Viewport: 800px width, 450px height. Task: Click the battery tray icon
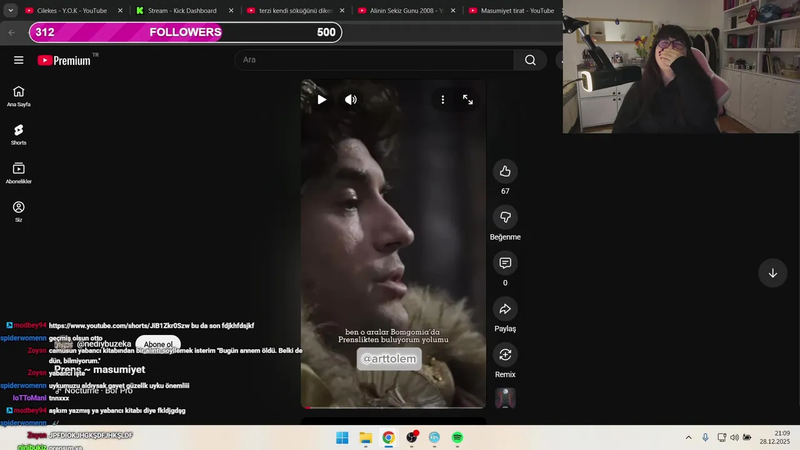(x=747, y=437)
